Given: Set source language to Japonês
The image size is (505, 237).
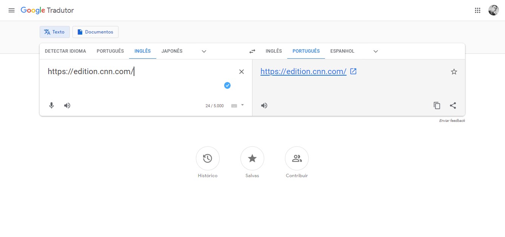Looking at the screenshot, I should point(172,51).
